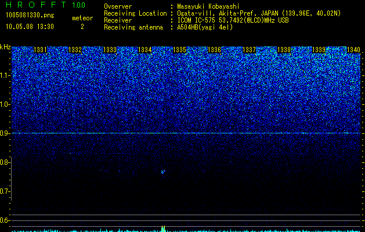This screenshot has width=365, height=232.
Task: Click the 1.1 frequency axis label
Action: [5, 75]
